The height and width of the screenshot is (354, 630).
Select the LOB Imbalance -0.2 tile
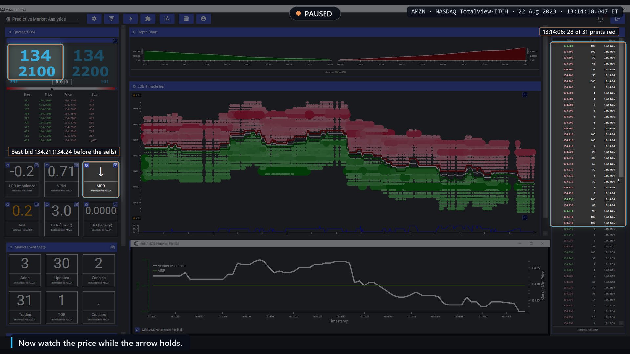(x=22, y=179)
